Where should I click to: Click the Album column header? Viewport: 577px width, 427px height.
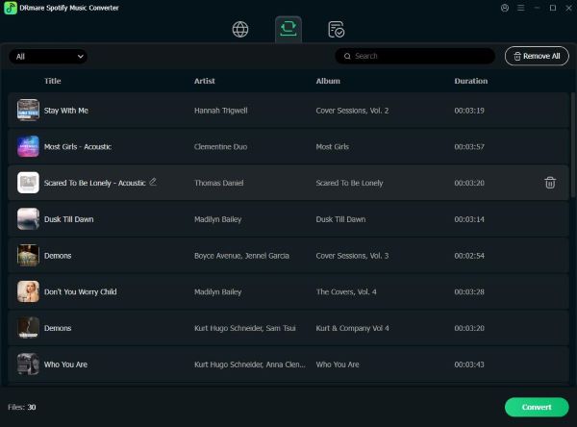click(x=328, y=81)
